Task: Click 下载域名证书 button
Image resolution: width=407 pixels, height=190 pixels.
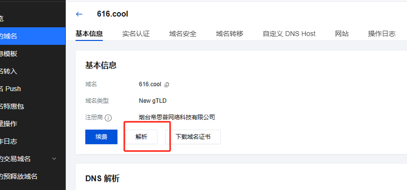Action: pyautogui.click(x=193, y=137)
